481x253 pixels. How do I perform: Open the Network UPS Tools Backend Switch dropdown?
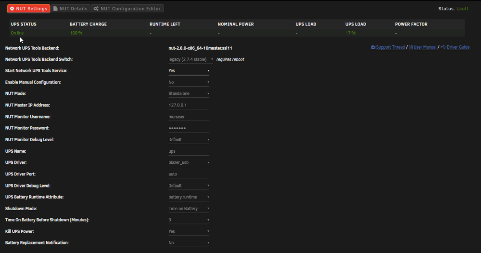pos(191,59)
